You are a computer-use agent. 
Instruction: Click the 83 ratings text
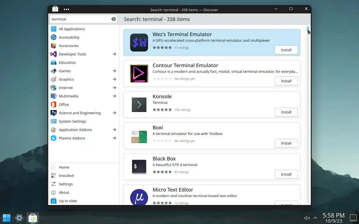pos(181,172)
